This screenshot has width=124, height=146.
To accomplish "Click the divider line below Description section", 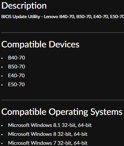I will tap(63, 33).
